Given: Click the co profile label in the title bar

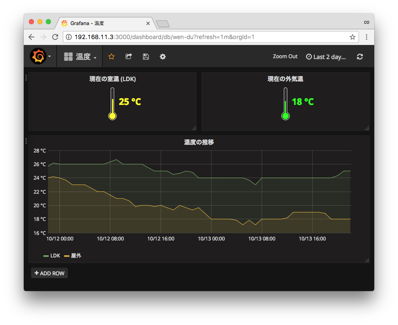Looking at the screenshot, I should click(367, 23).
